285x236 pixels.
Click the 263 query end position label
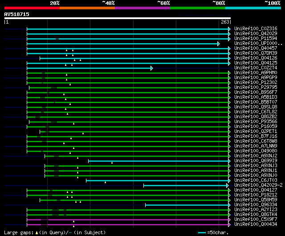(x=225, y=22)
